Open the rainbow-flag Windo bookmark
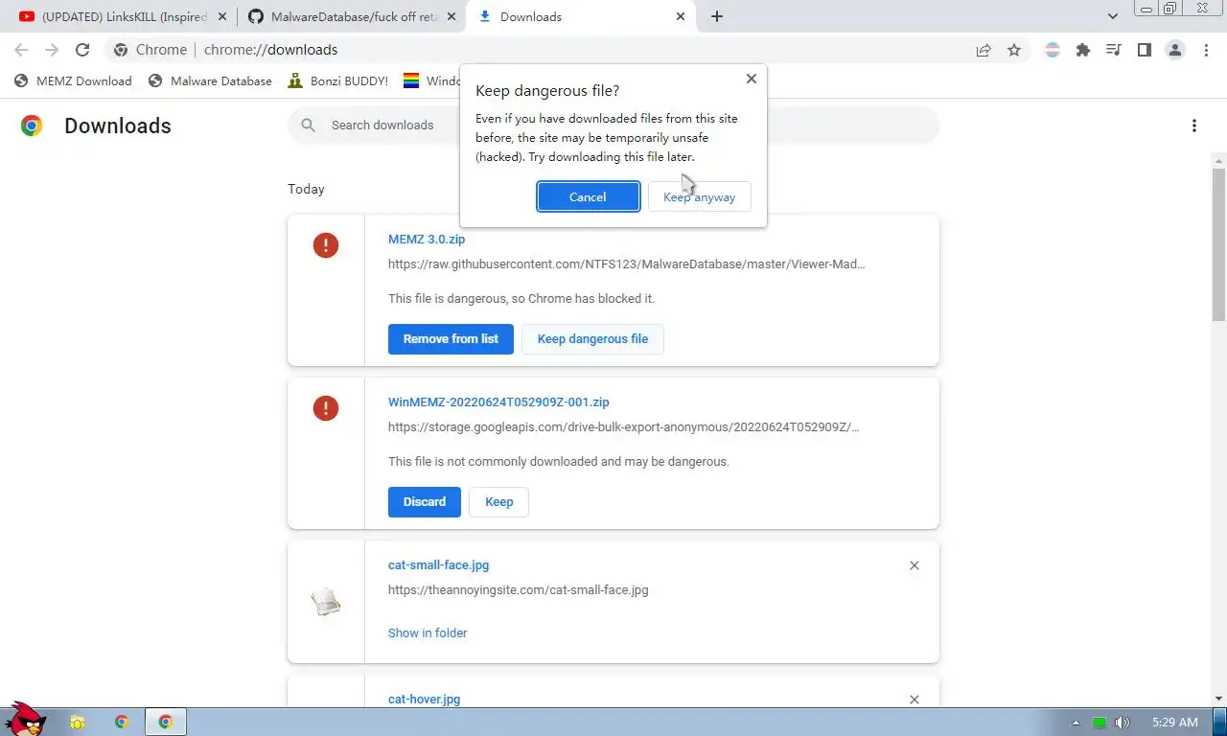Viewport: 1227px width, 736px height. pos(431,81)
